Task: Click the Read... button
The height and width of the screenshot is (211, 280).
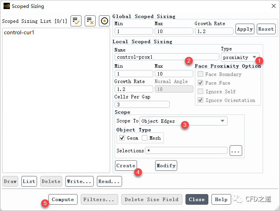Action: point(109,181)
